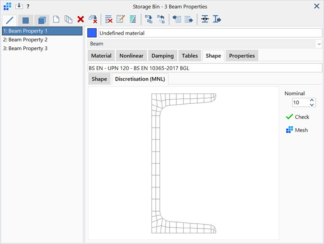Viewport: 324px width, 244px height.
Task: Click the question mark help icon
Action: [28, 6]
